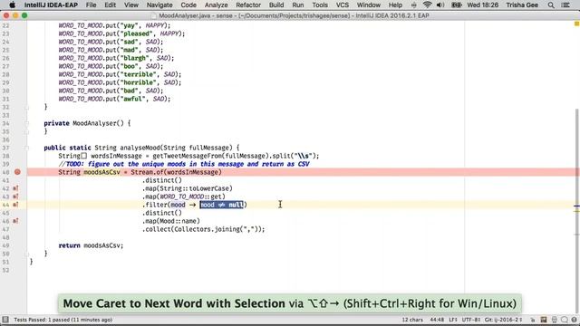Click moodsAsCsv variable on line 40
This screenshot has width=580, height=326.
(x=101, y=172)
